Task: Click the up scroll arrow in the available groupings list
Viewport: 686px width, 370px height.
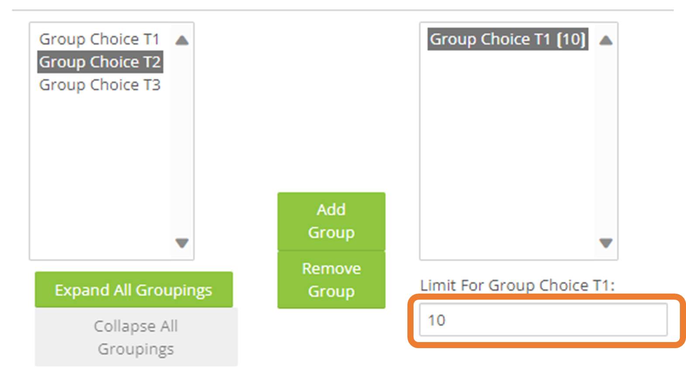Action: tap(182, 41)
